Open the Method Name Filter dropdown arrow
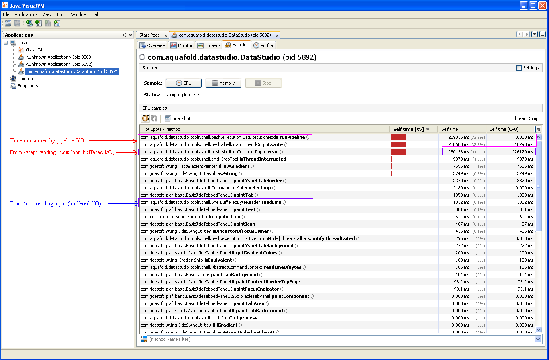Image resolution: width=549 pixels, height=360 pixels. [x=538, y=339]
